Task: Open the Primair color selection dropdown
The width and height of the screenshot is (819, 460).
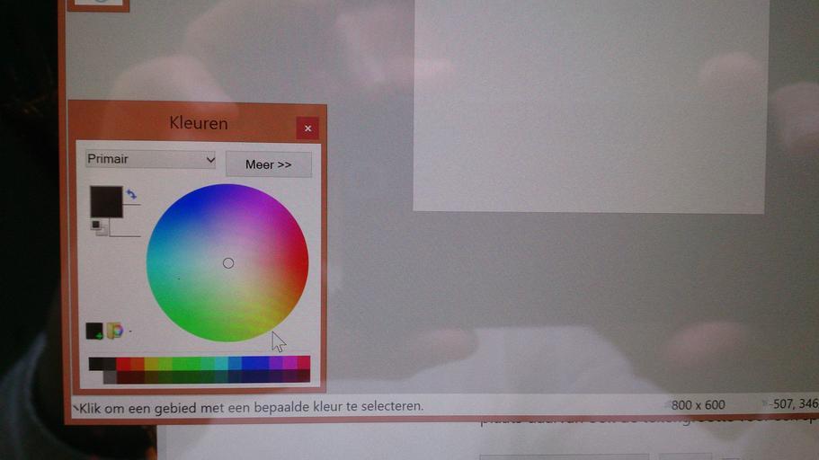Action: click(151, 160)
